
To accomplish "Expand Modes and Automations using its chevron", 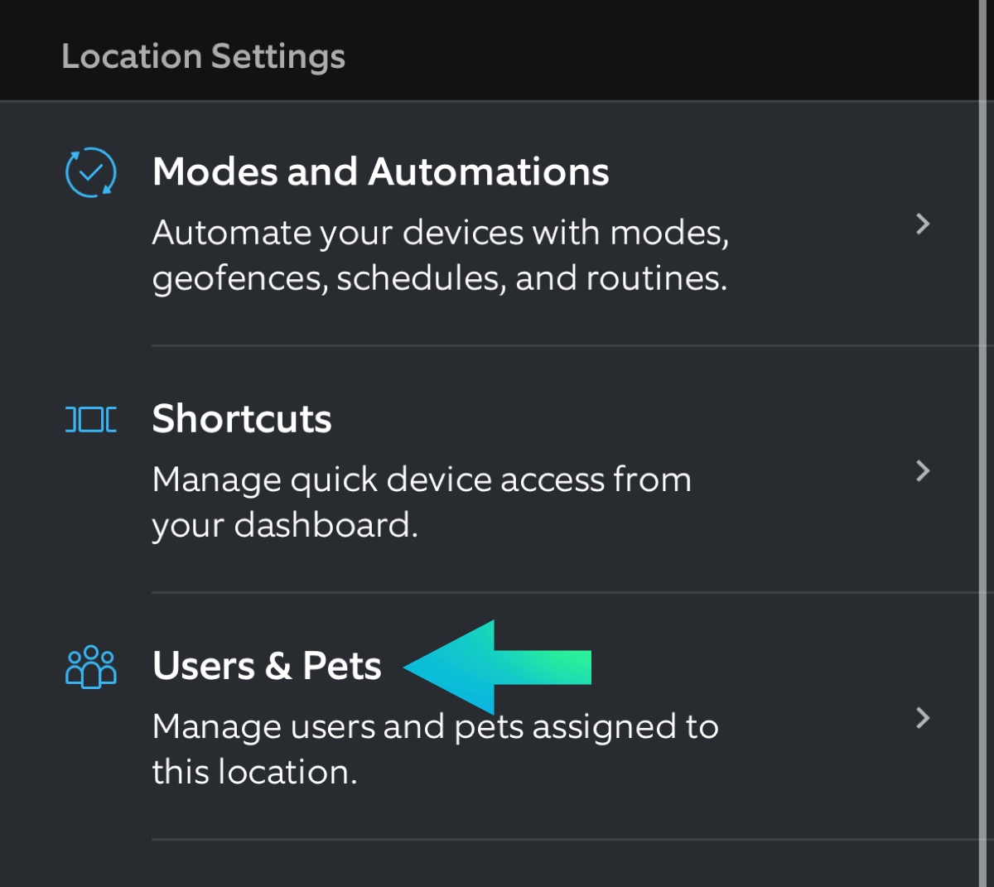I will tap(923, 224).
